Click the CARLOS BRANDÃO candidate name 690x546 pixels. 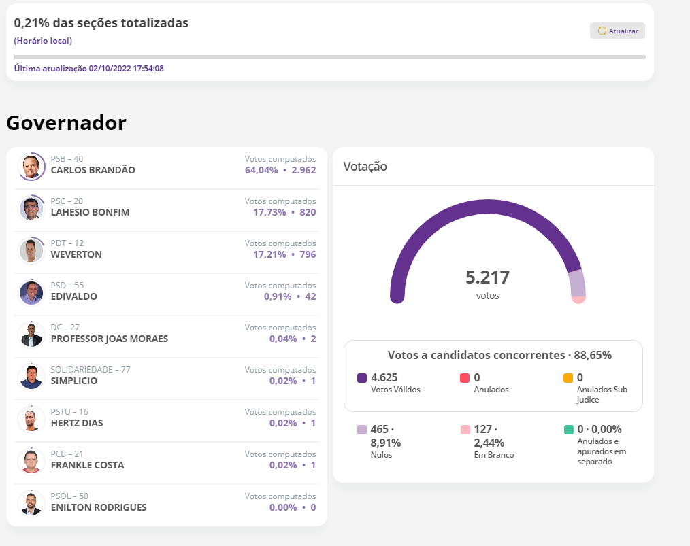point(93,170)
